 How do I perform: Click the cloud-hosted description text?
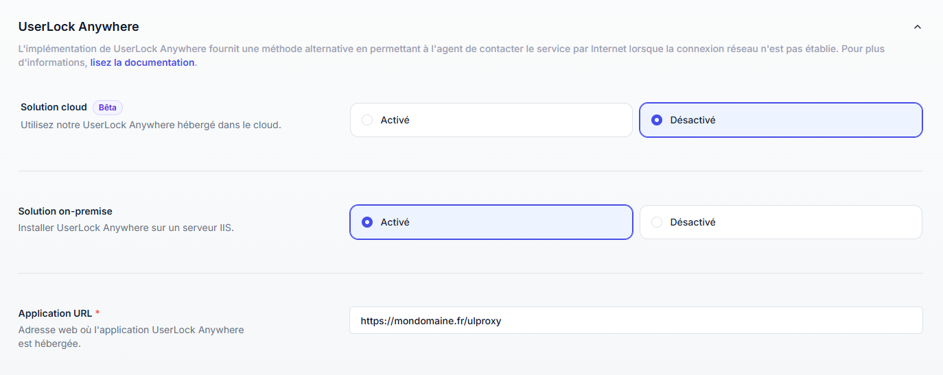point(150,125)
